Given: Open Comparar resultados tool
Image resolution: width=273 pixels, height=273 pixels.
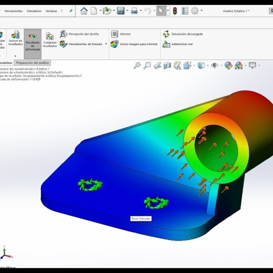Looking at the screenshot, I should point(50,40).
